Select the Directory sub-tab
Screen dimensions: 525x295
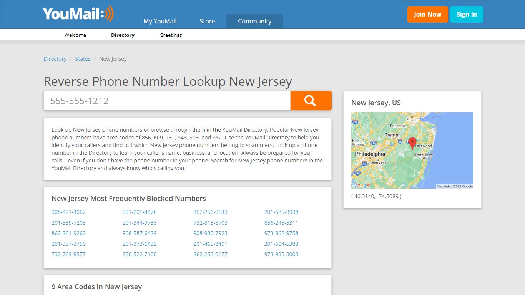click(123, 35)
